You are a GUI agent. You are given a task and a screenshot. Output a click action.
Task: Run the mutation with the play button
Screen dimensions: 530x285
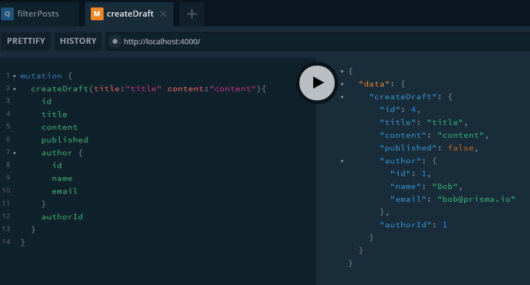pos(317,83)
